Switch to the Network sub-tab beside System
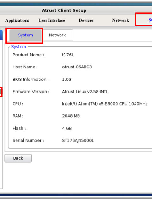 [57, 35]
